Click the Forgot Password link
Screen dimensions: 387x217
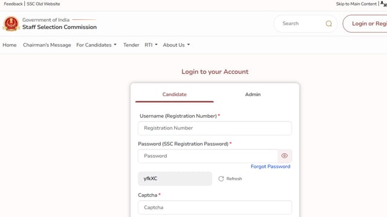pos(270,166)
